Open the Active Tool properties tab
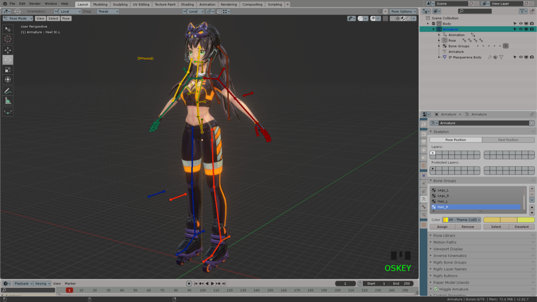537x302 pixels. [x=424, y=125]
